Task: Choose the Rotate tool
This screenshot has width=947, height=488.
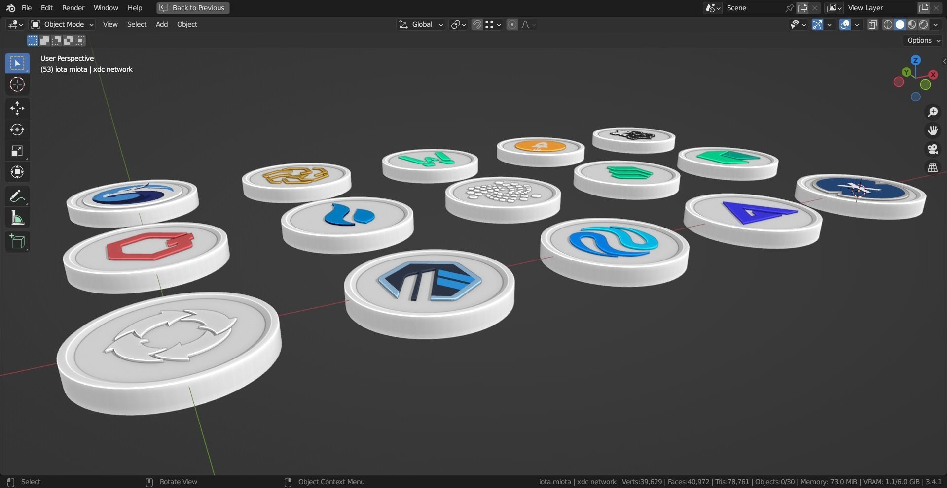Action: [x=17, y=130]
